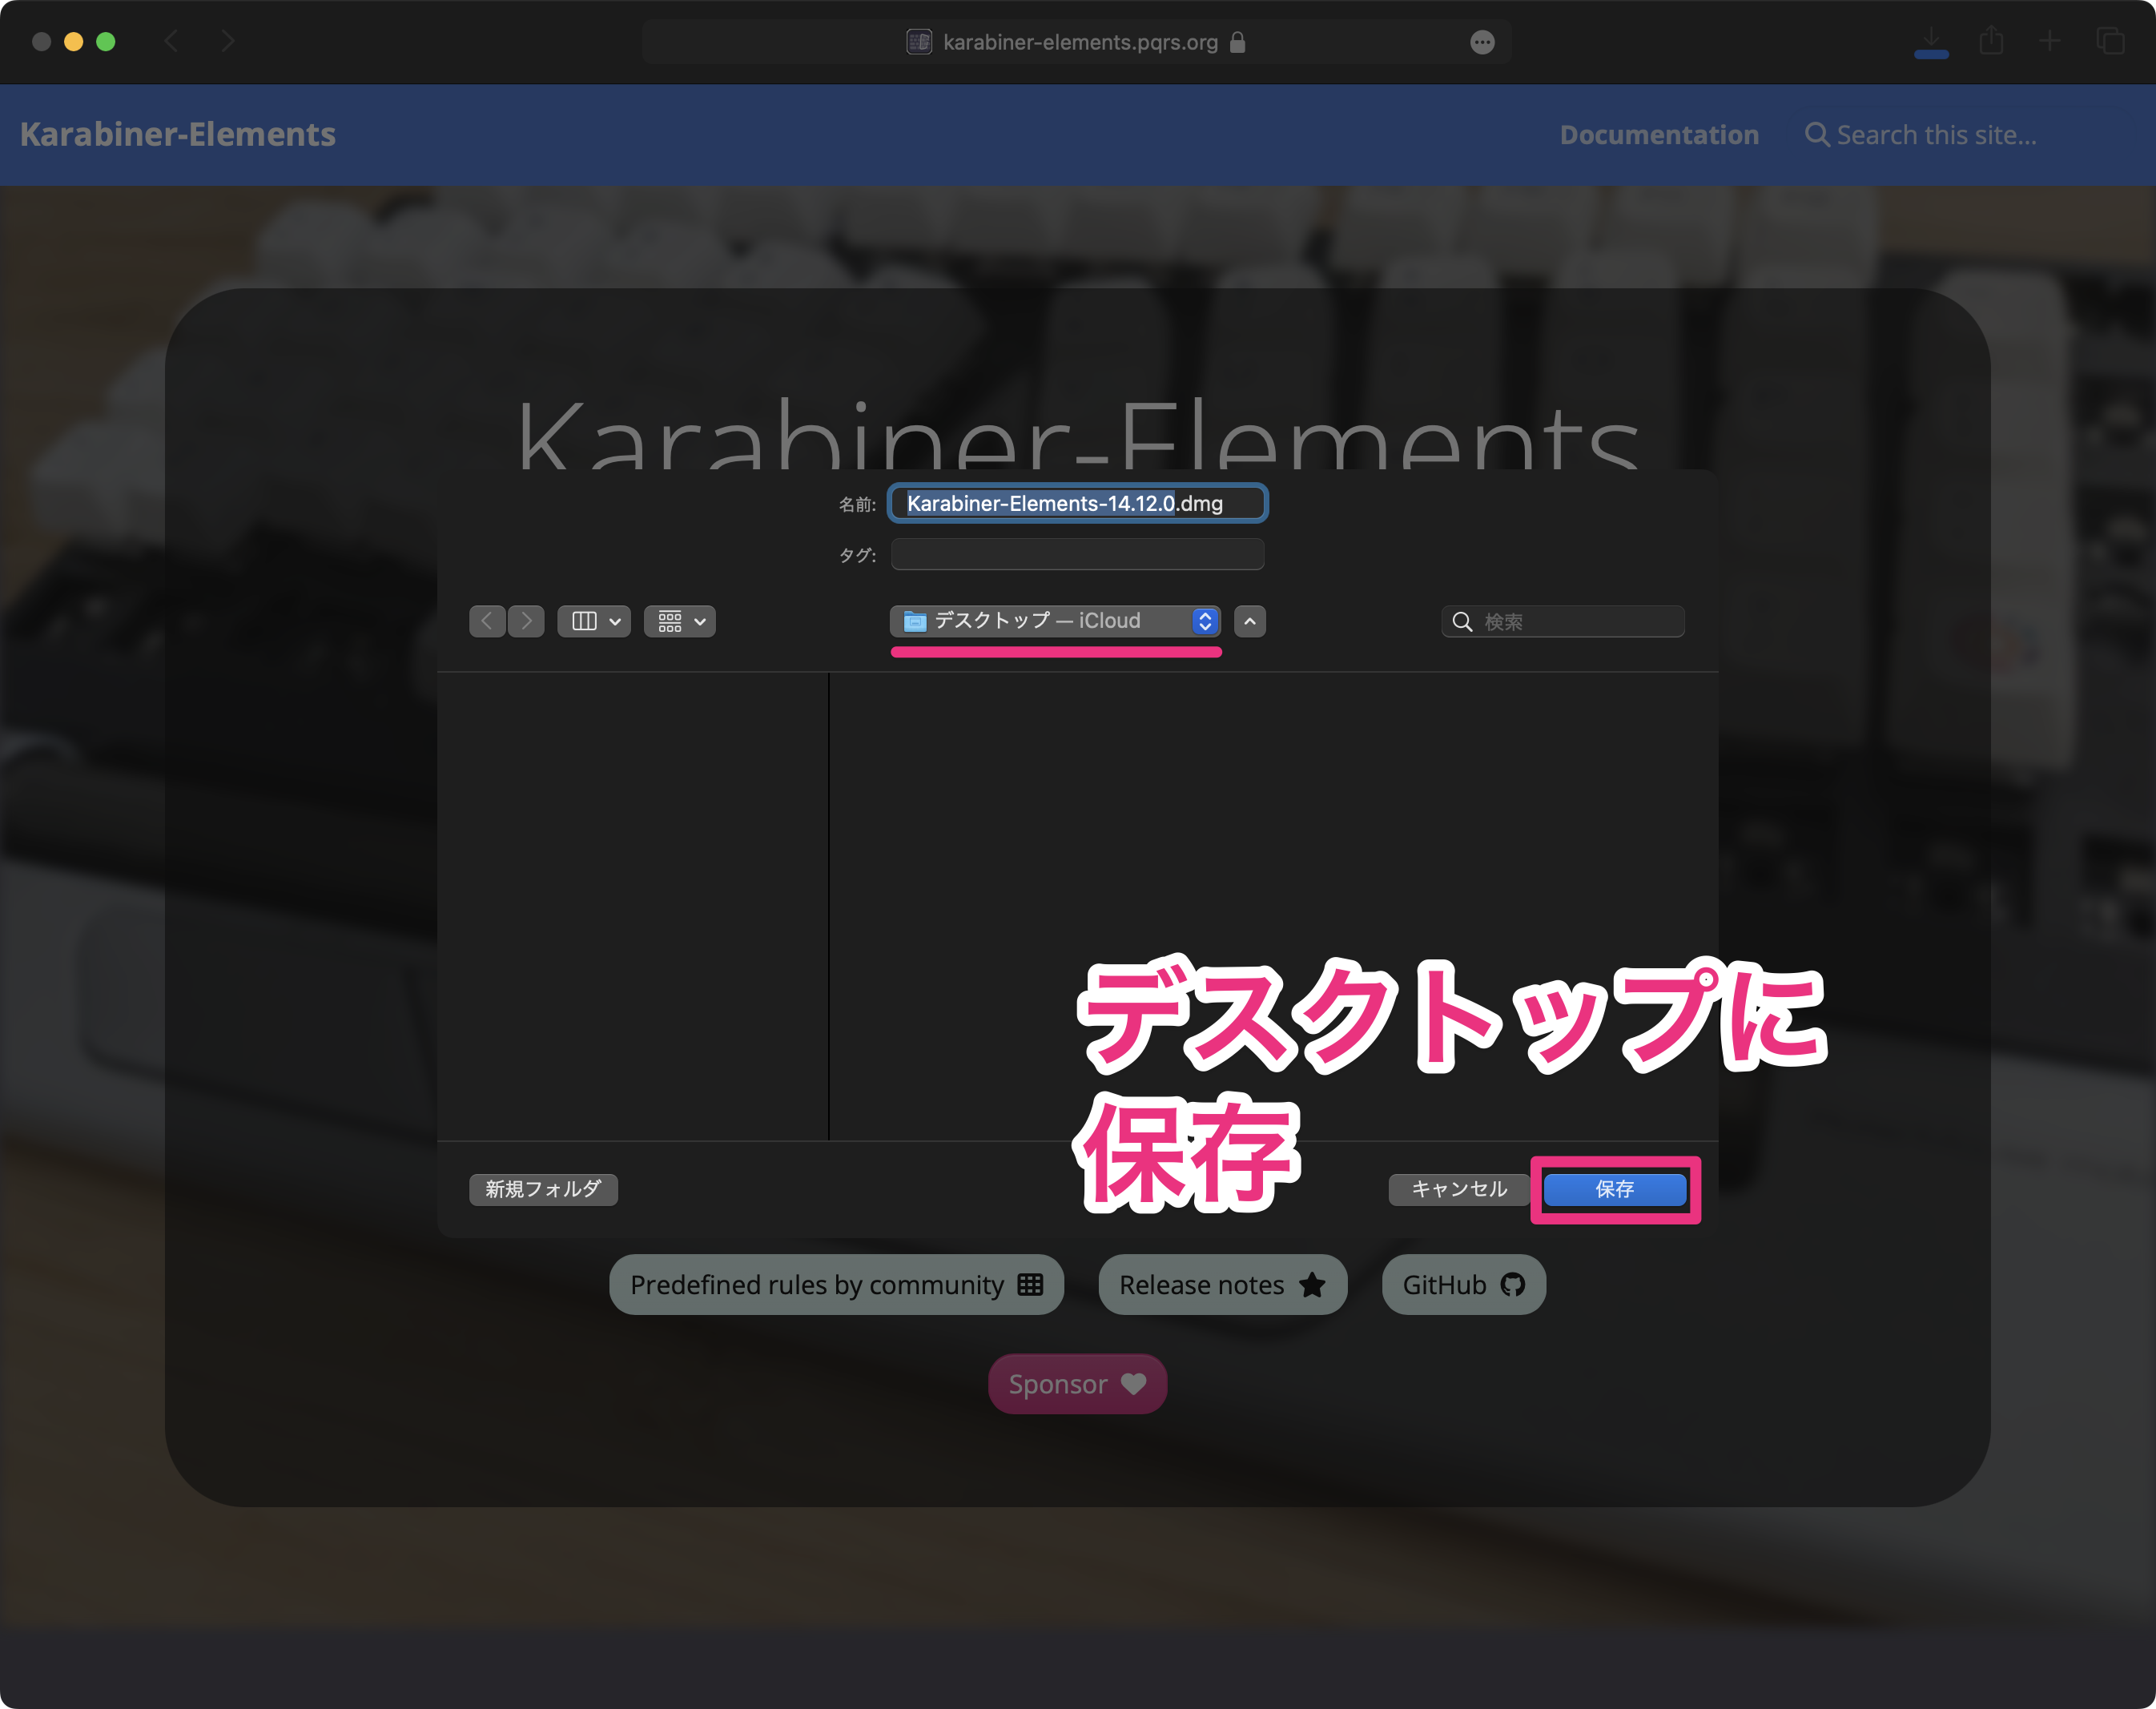Open the Documentation menu
The image size is (2156, 1709).
coord(1659,134)
